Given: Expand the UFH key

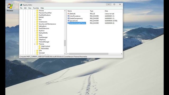Looking at the screenshot, I should (35, 51).
